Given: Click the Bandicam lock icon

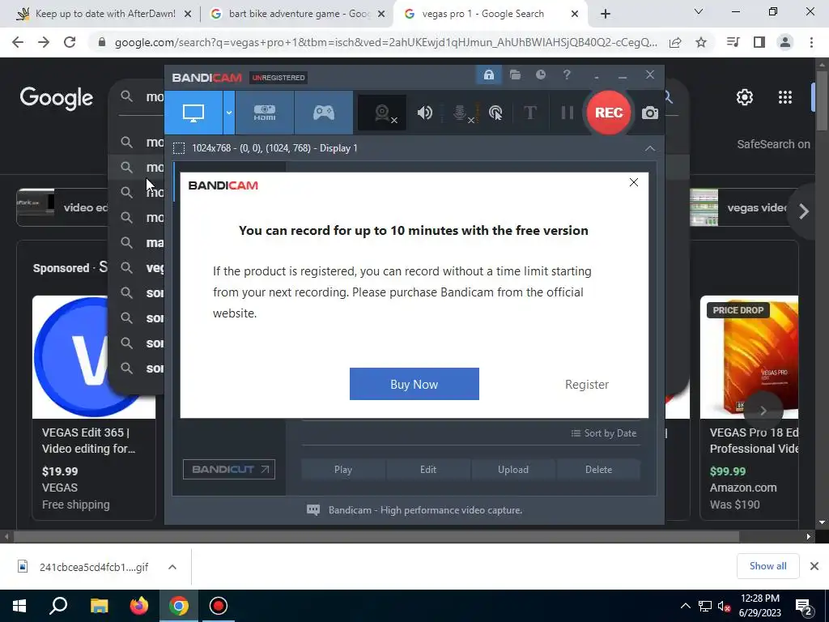Looking at the screenshot, I should click(x=488, y=75).
